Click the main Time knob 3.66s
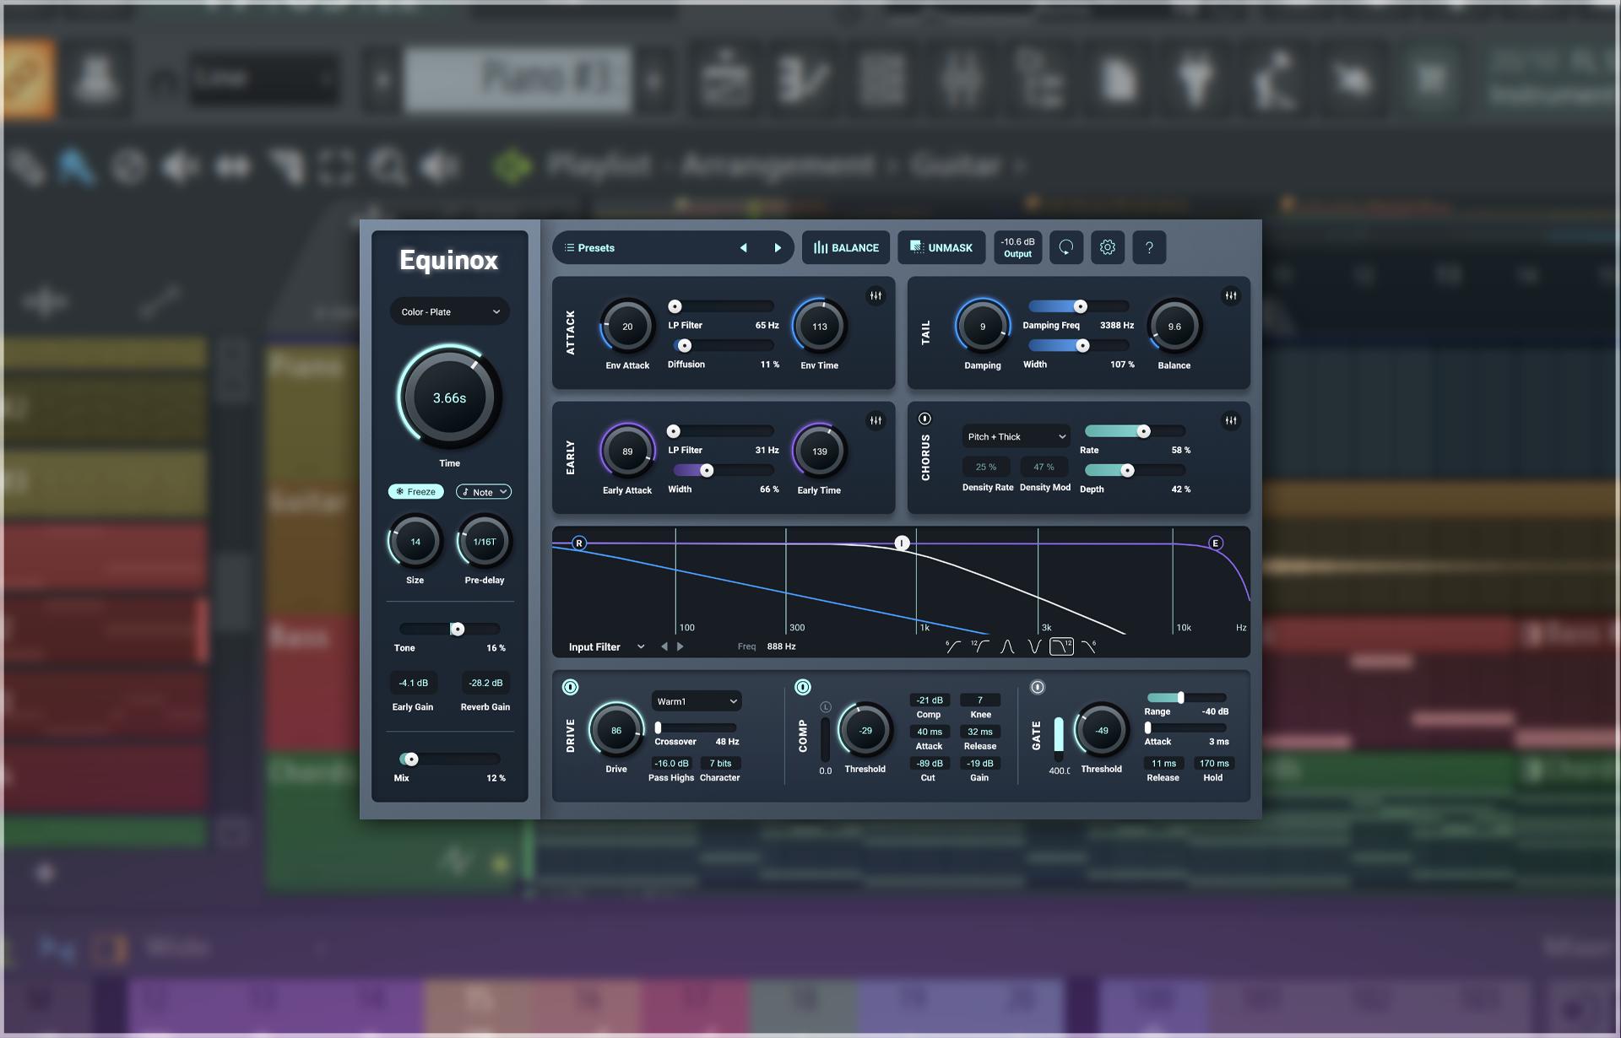 [449, 397]
